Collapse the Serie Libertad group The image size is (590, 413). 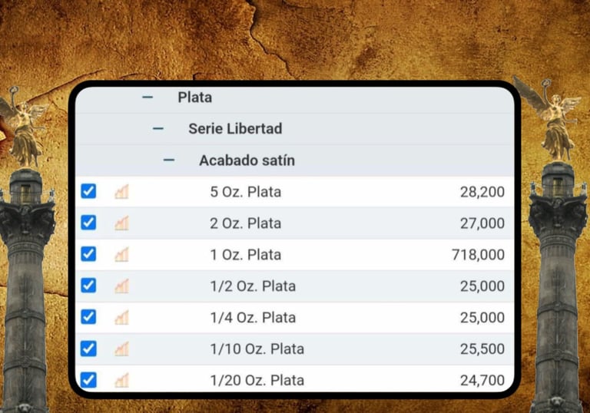pyautogui.click(x=158, y=129)
